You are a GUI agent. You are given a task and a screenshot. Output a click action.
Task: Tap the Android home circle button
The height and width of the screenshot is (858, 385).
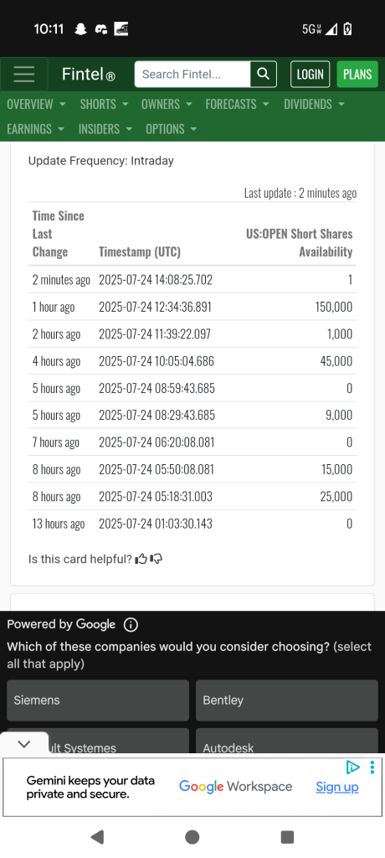coord(192,837)
